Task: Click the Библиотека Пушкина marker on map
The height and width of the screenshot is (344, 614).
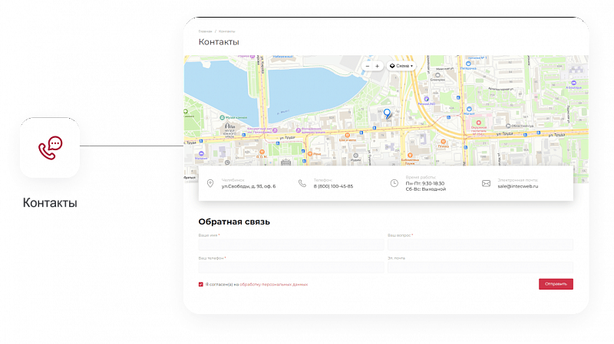Action: pos(410,156)
